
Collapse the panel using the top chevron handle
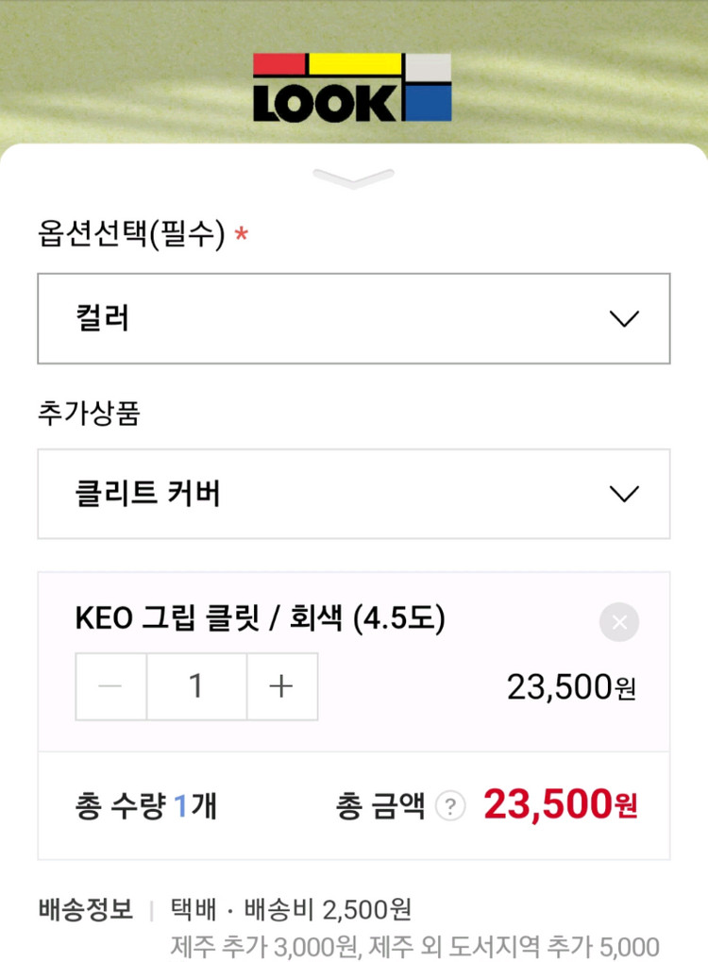(x=353, y=177)
